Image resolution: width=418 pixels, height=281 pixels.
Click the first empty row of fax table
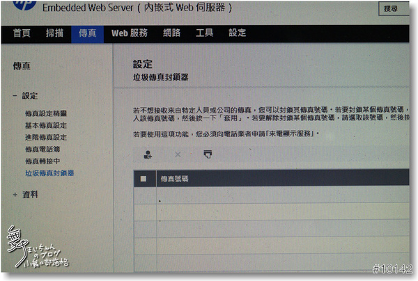[x=272, y=195]
